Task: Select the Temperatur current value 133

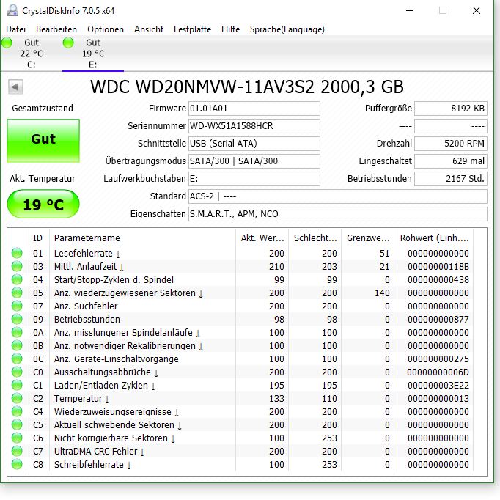Action: [x=276, y=399]
